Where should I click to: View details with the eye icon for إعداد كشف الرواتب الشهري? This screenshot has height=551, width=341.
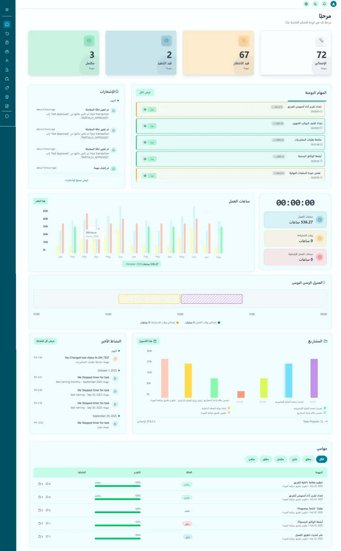[x=145, y=126]
